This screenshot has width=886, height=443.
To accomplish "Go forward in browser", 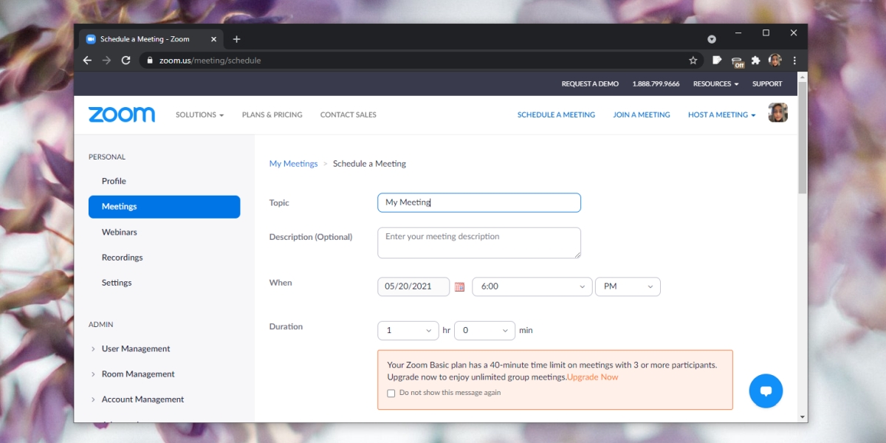I will (106, 61).
